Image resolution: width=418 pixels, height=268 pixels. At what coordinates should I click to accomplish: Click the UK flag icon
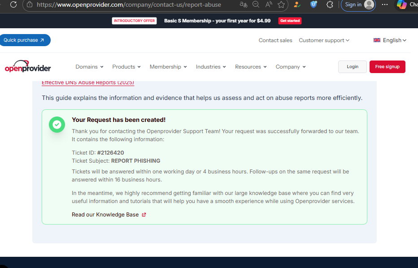[x=377, y=40]
